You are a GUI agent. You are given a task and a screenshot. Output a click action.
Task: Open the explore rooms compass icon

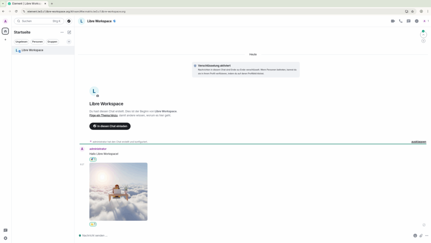click(69, 21)
